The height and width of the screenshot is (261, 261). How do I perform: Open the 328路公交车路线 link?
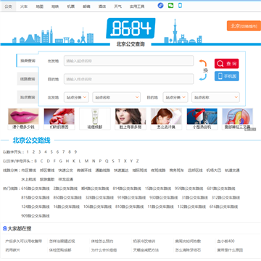[x=99, y=198]
